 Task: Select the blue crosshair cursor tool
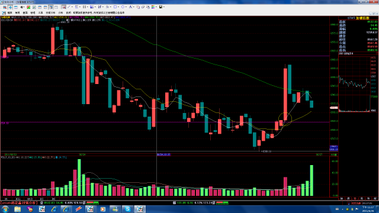coord(11,7)
